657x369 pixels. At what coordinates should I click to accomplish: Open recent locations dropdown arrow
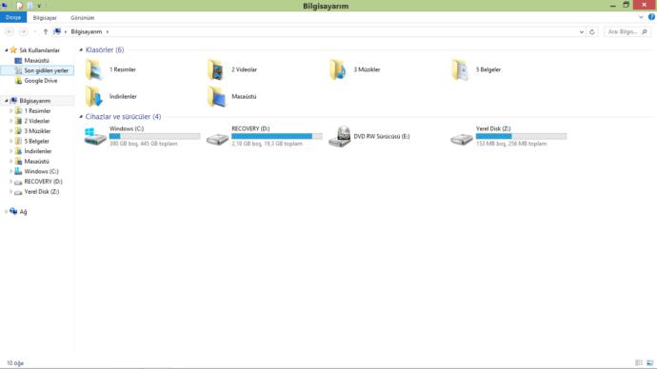coord(35,31)
